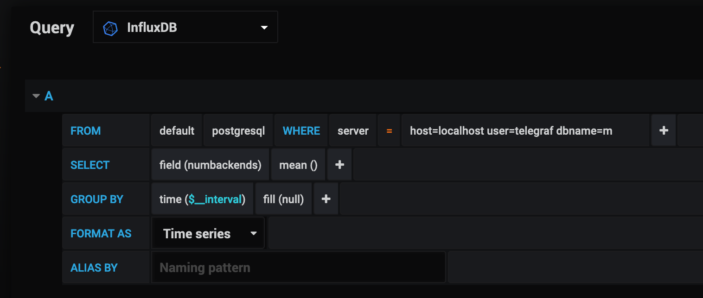Click the field (numbackends) segment
The width and height of the screenshot is (703, 298).
(210, 165)
